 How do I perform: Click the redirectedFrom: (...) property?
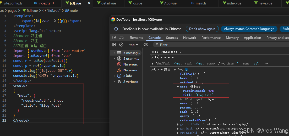[198, 120]
